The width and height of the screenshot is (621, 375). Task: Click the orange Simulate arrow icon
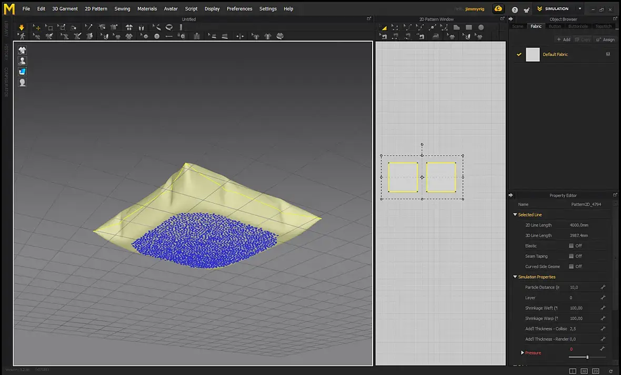tap(22, 27)
